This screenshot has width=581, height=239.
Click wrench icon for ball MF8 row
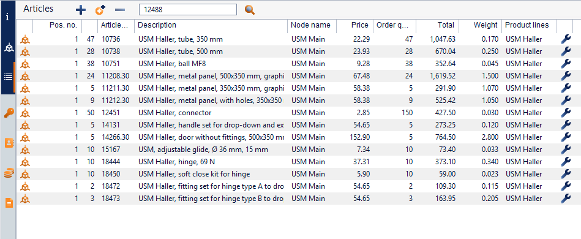(566, 64)
